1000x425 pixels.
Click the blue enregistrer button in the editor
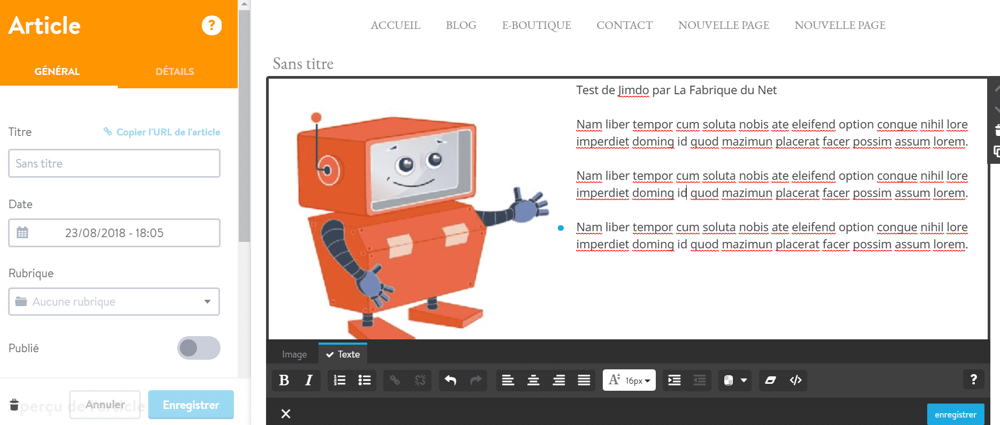tap(955, 414)
